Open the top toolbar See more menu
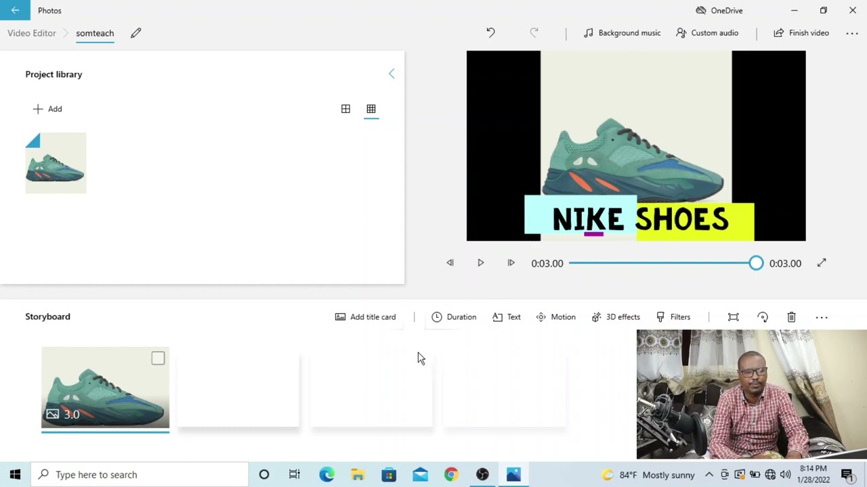The image size is (867, 487). (x=852, y=33)
